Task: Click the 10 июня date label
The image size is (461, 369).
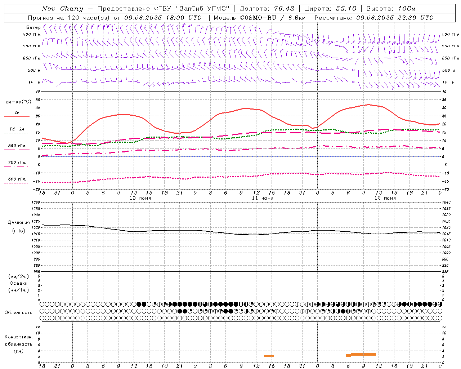Action: (140, 198)
